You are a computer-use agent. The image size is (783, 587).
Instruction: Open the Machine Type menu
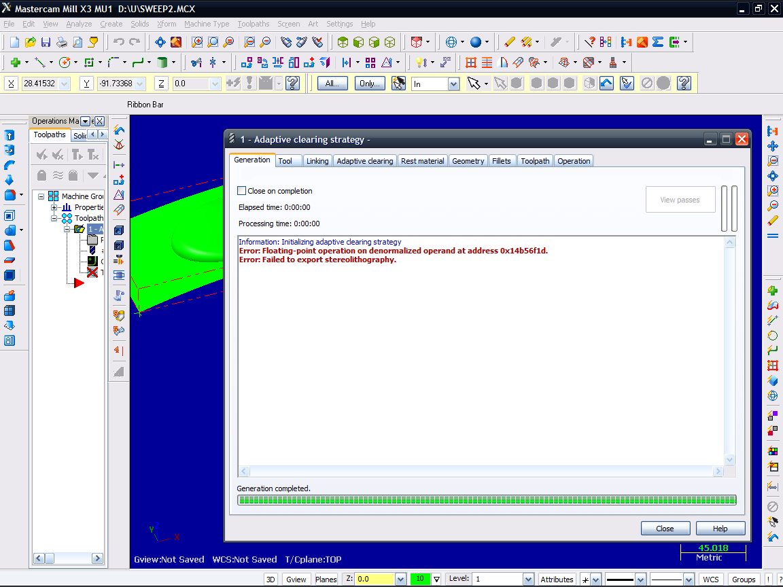point(207,24)
